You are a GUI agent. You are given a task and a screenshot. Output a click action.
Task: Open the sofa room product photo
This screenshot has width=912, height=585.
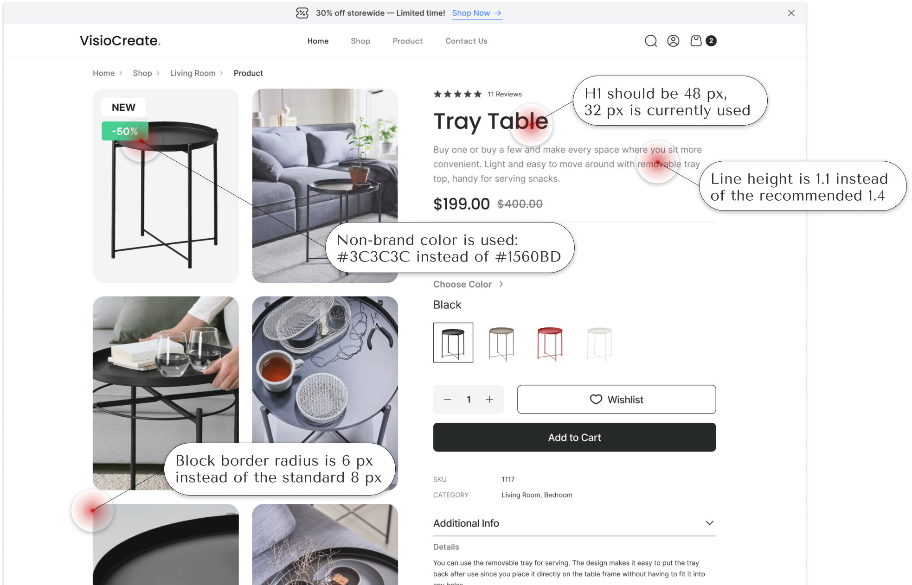[325, 185]
